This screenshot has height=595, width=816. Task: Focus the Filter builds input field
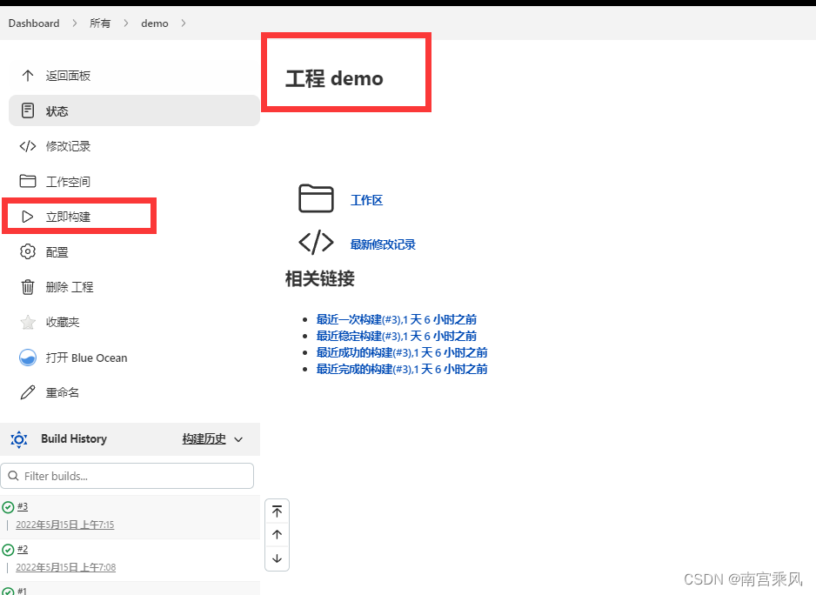tap(127, 476)
